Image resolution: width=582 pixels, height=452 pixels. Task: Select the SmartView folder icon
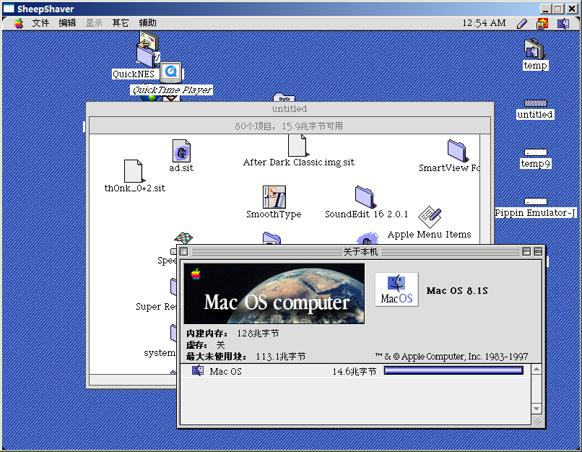[457, 151]
